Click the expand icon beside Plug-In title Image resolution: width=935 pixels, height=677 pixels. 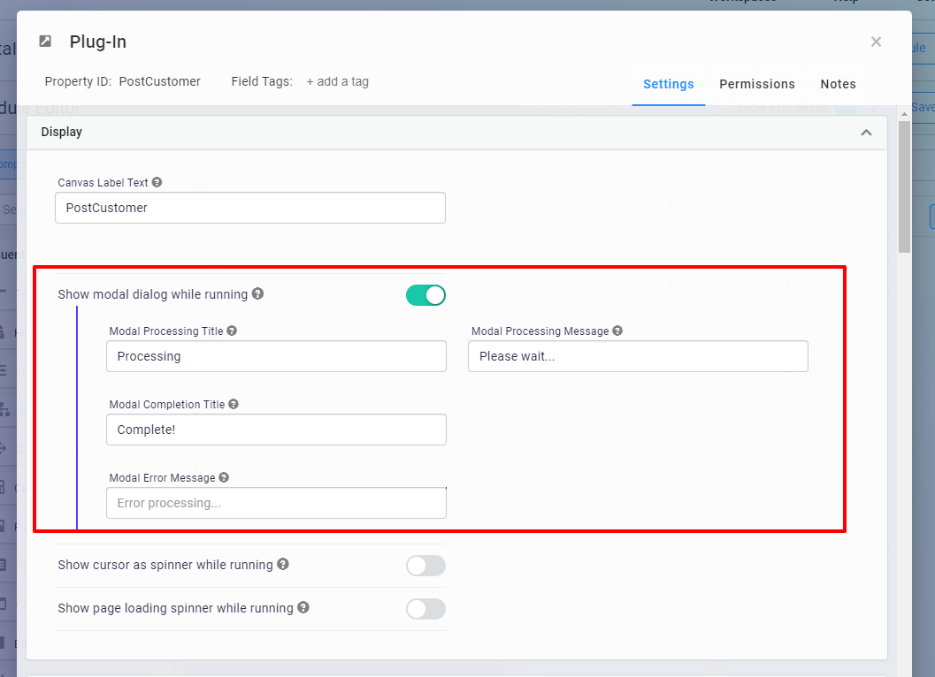click(45, 42)
